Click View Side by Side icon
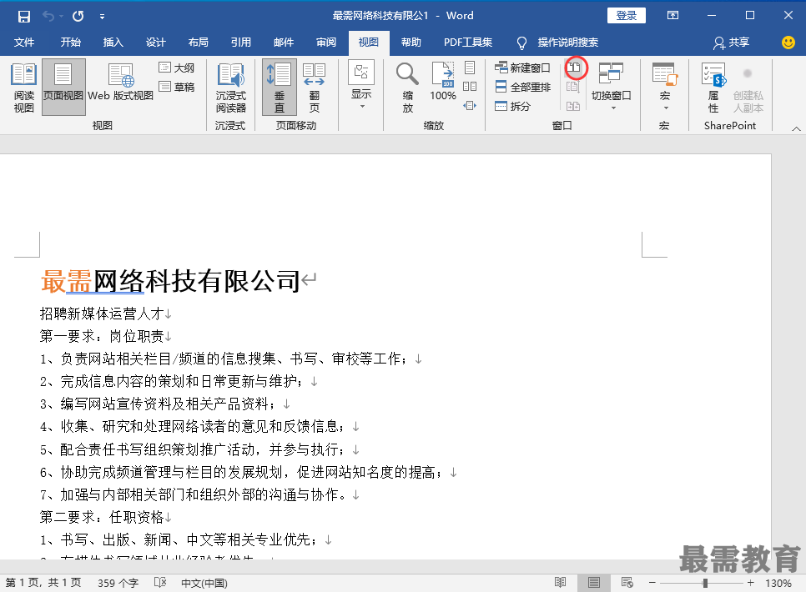Image resolution: width=806 pixels, height=592 pixels. point(574,68)
